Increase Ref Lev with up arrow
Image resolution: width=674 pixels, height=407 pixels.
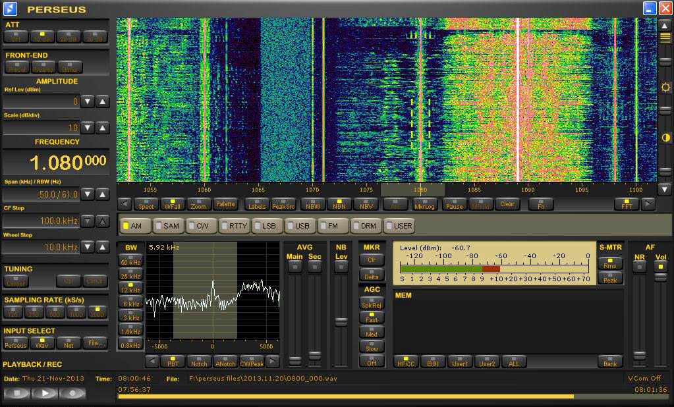coord(103,101)
